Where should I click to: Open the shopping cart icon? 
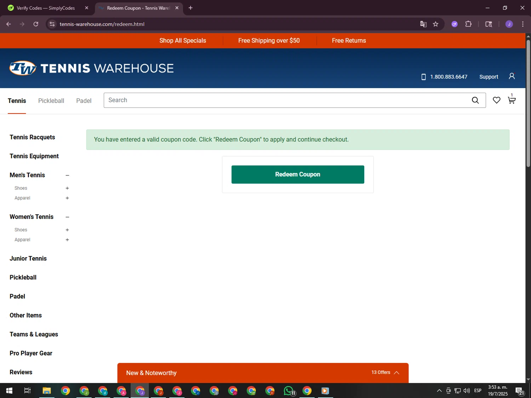(512, 99)
